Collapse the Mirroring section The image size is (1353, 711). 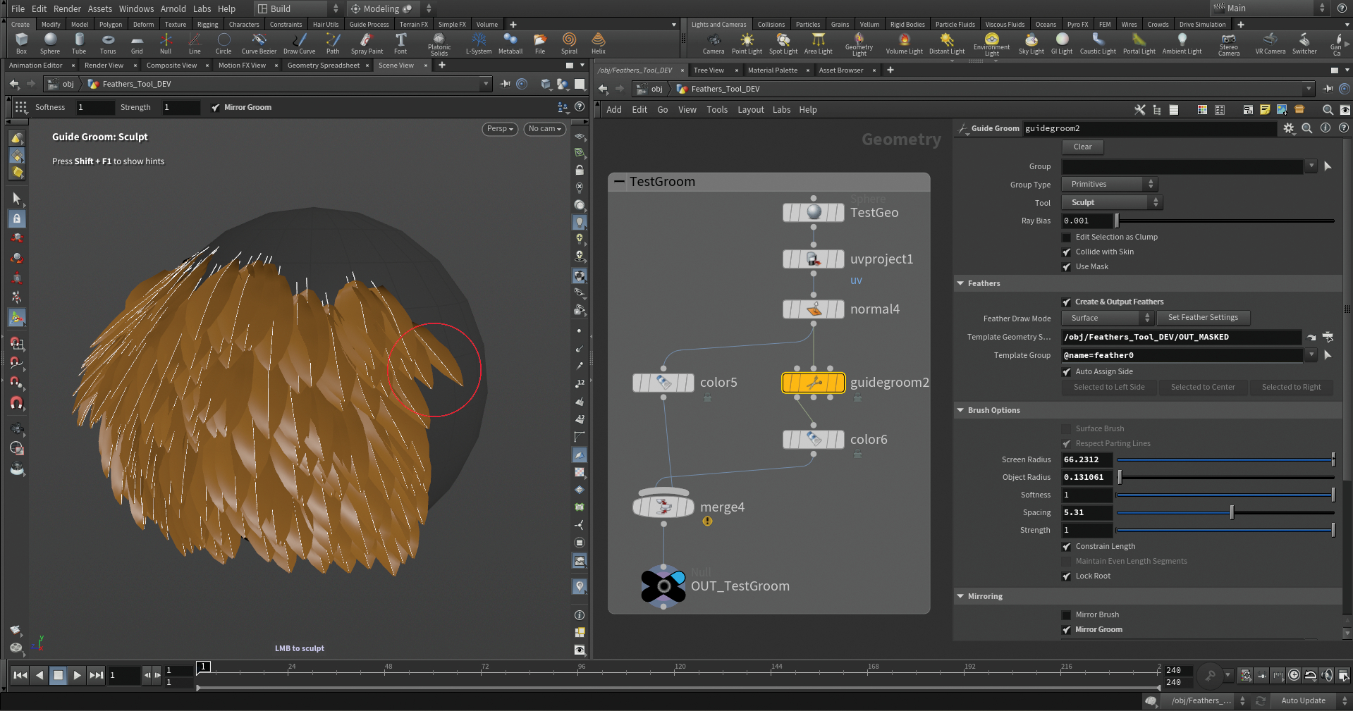tap(960, 596)
